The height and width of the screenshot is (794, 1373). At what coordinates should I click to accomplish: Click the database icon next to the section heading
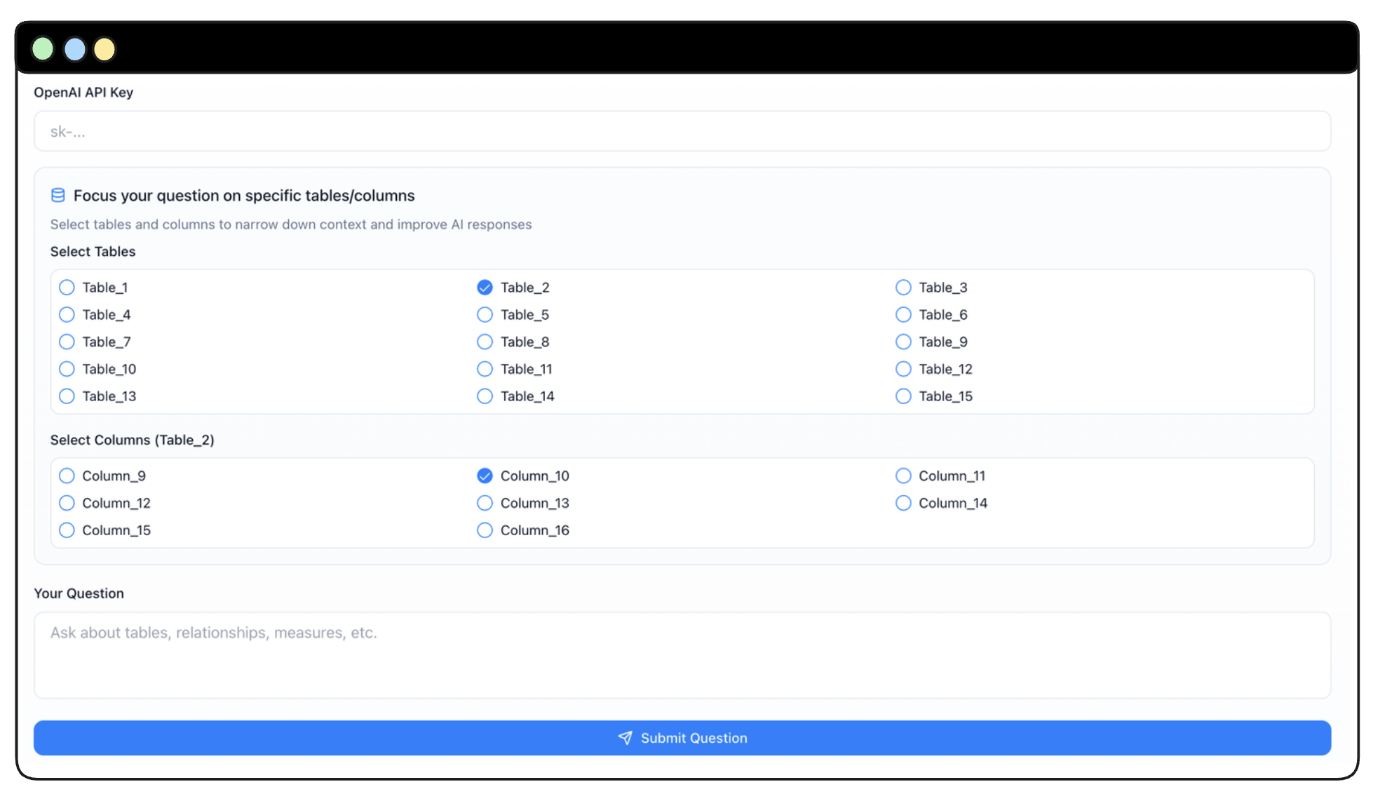coord(58,195)
